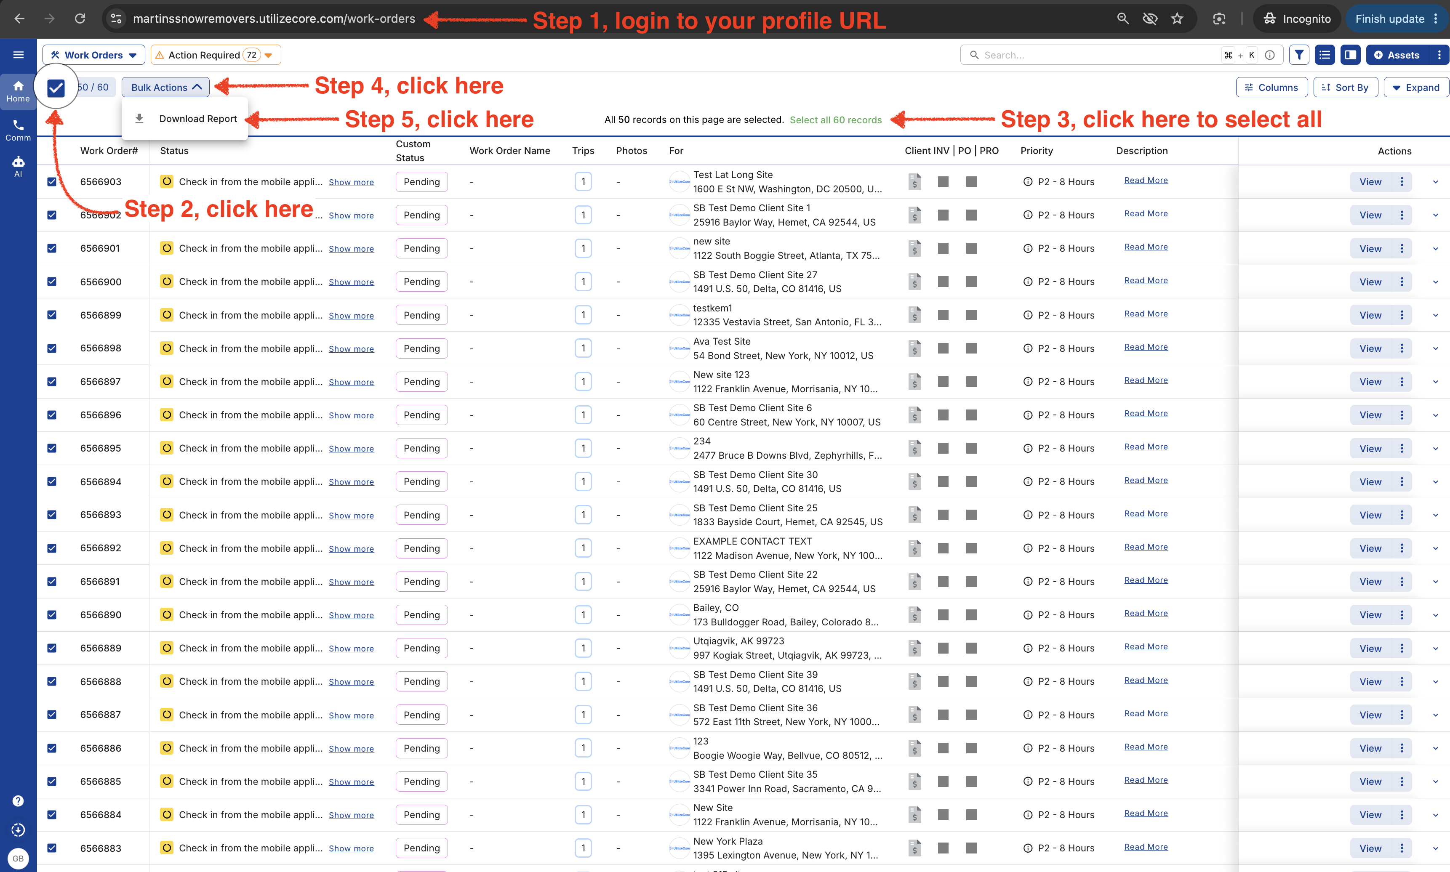Open the help question mark icon
Image resolution: width=1450 pixels, height=872 pixels.
[x=18, y=801]
